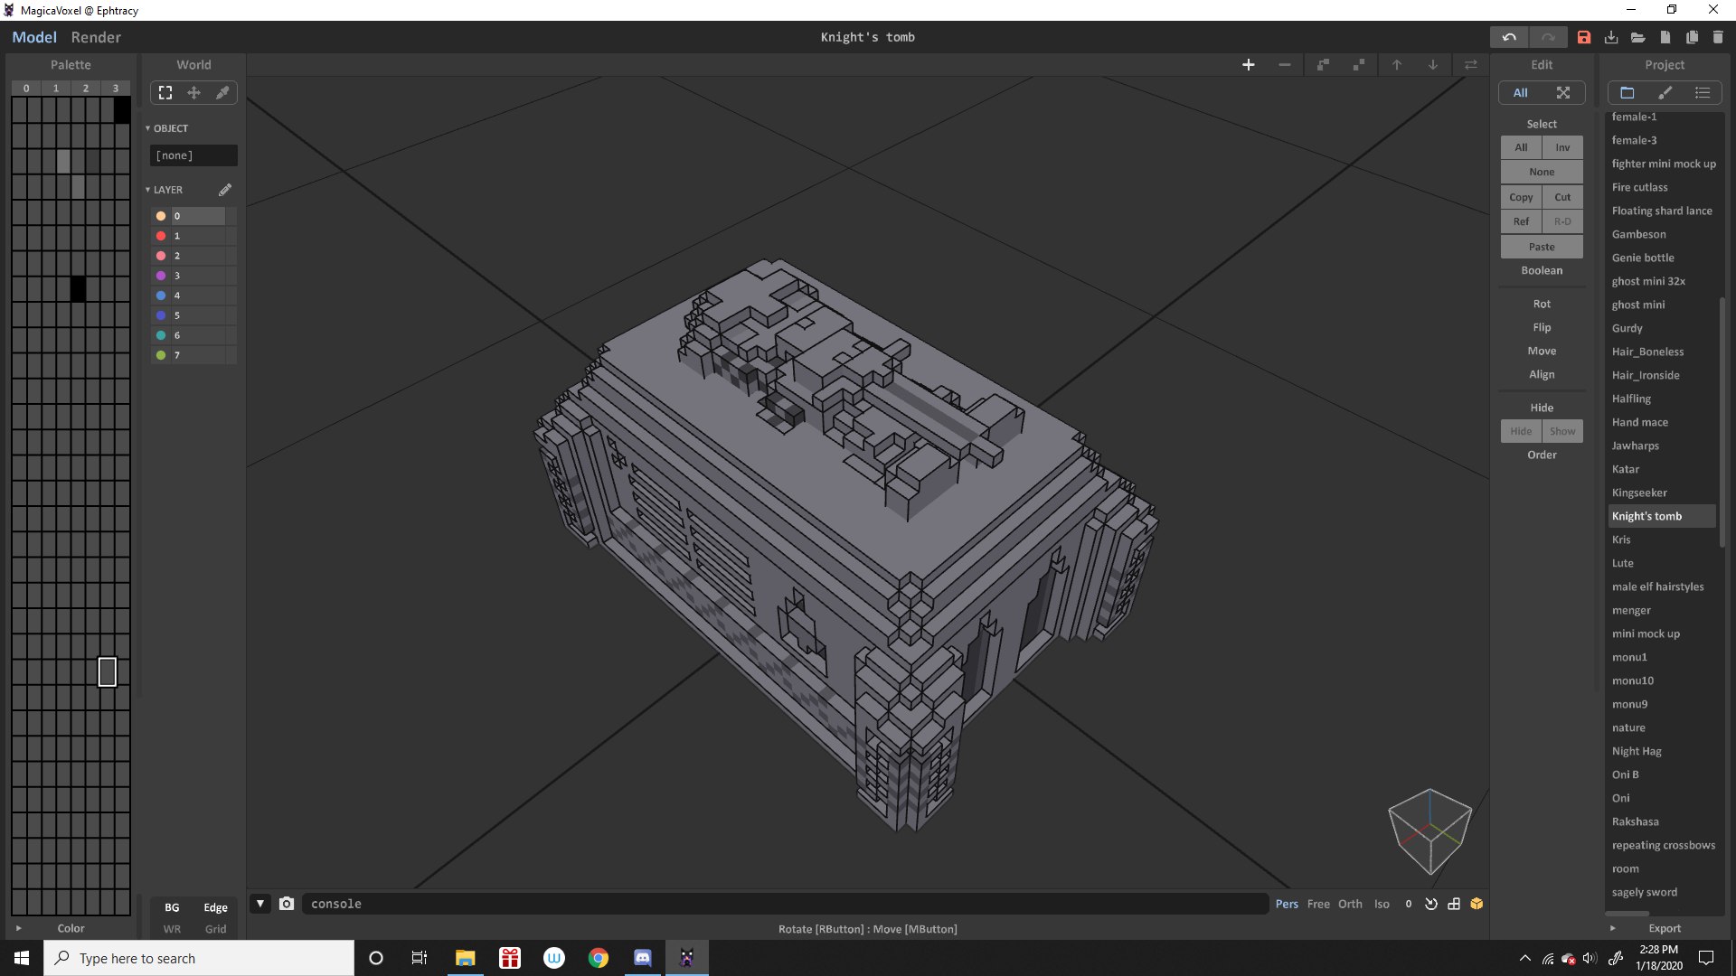Switch camera to Iso mode
This screenshot has width=1736, height=976.
pyautogui.click(x=1382, y=904)
